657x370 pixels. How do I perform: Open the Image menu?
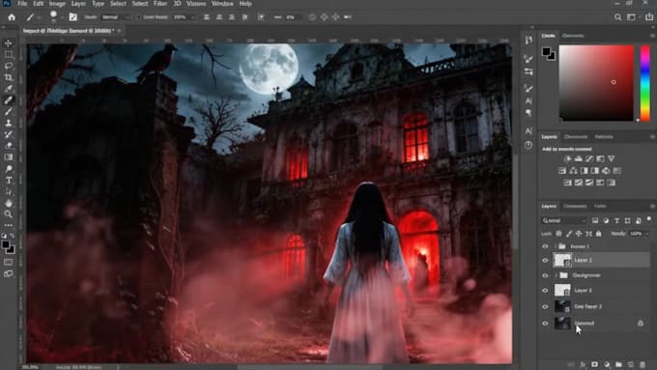point(57,4)
